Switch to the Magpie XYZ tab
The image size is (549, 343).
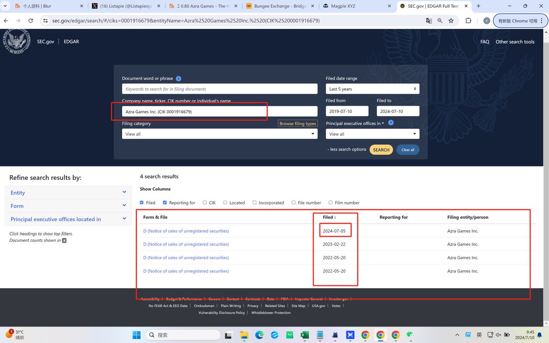356,6
